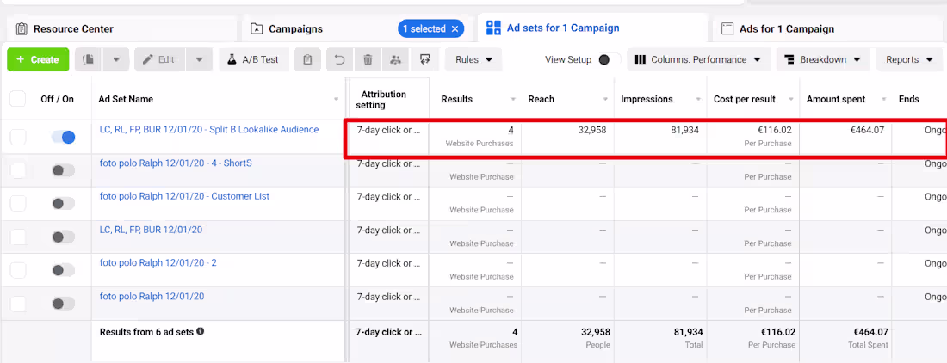Click the 7-day click attribution in the Split B row
The image size is (947, 363).
coord(388,130)
